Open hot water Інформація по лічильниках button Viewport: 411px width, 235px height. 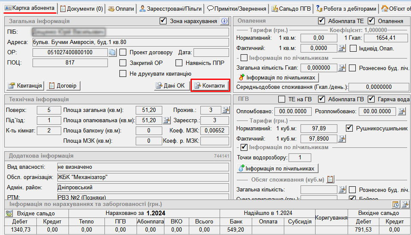tap(278, 168)
